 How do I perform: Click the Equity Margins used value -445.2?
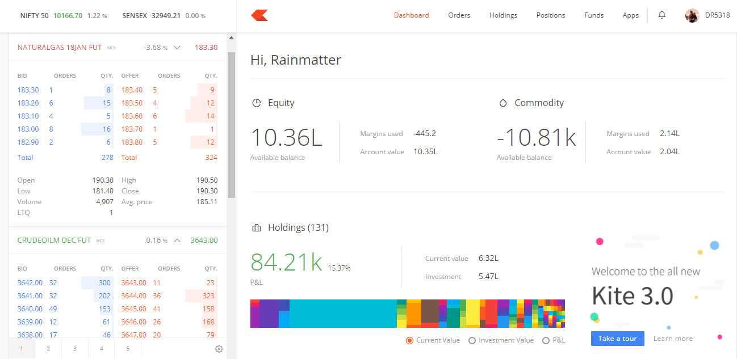coord(425,134)
